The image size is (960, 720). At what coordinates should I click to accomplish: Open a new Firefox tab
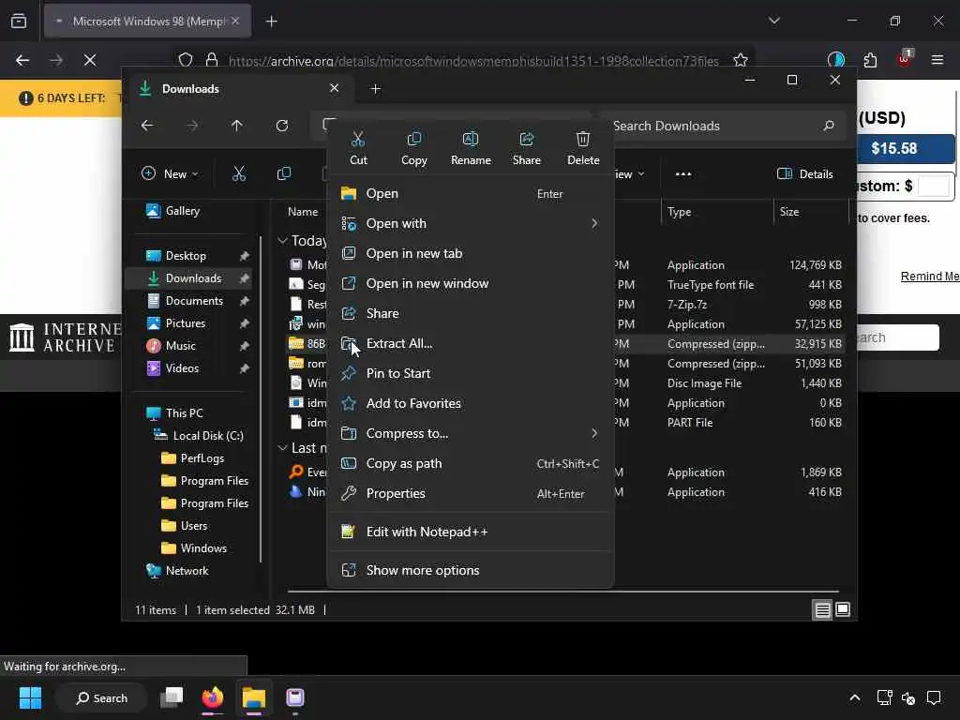point(271,22)
